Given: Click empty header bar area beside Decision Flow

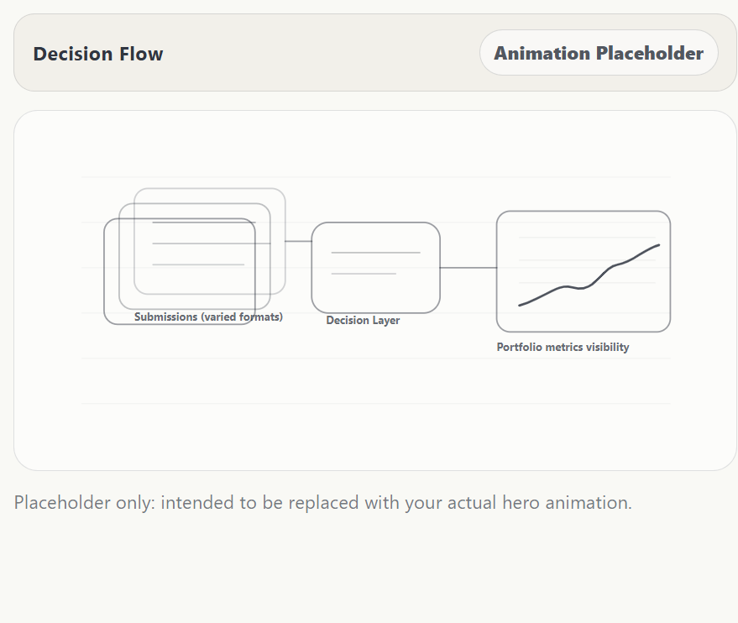Looking at the screenshot, I should 319,54.
